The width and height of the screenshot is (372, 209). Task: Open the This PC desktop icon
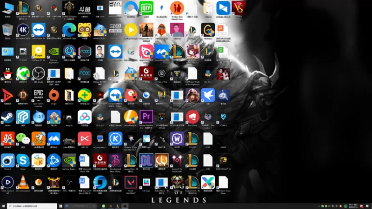click(x=7, y=9)
